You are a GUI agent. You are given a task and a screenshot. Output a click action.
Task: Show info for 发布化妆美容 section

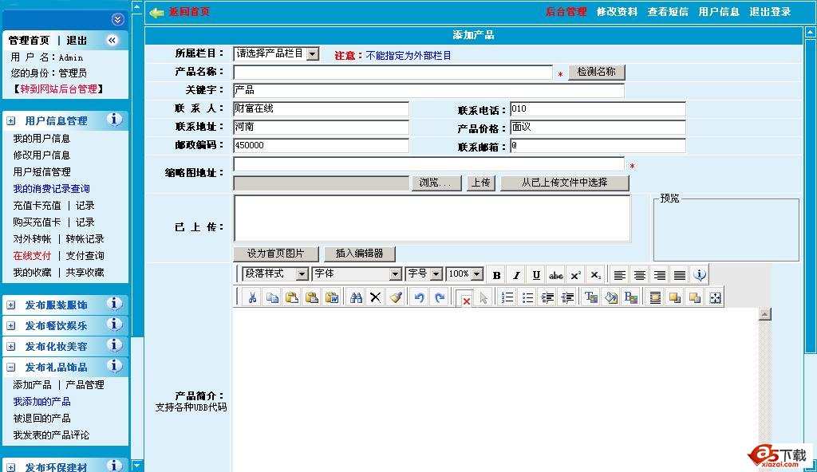[115, 345]
